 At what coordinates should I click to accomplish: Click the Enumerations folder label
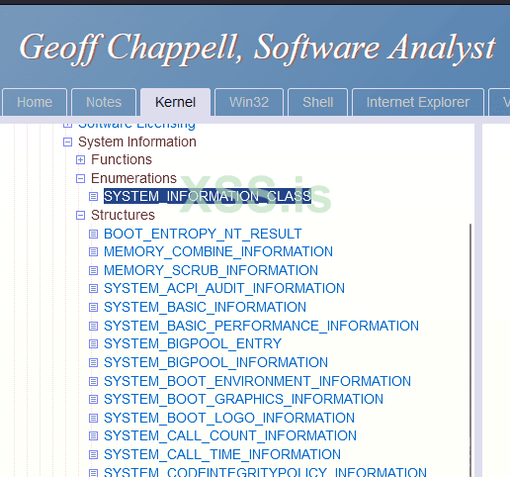coord(133,178)
